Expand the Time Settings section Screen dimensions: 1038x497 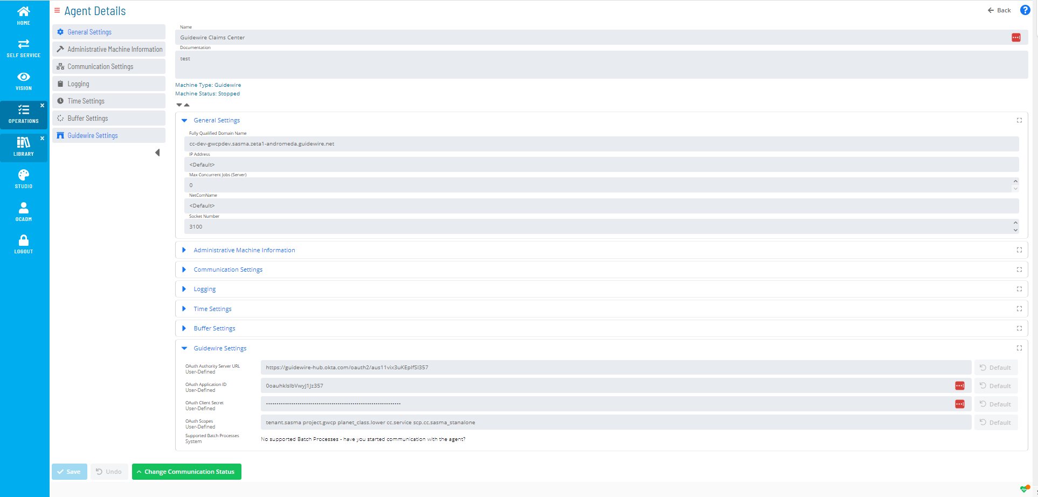(x=184, y=309)
